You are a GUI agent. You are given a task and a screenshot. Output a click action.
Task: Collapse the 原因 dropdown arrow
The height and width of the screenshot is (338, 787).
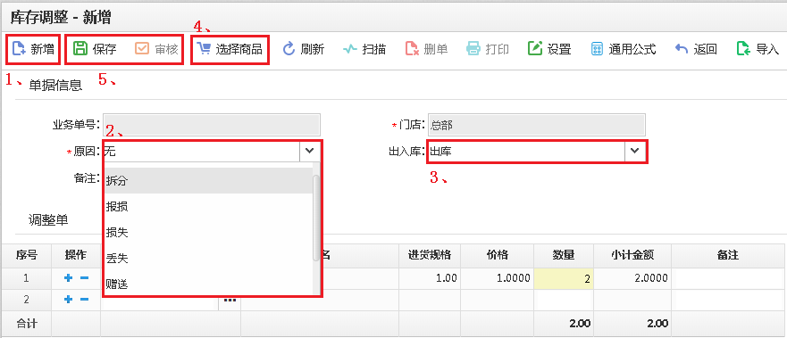[x=309, y=152]
